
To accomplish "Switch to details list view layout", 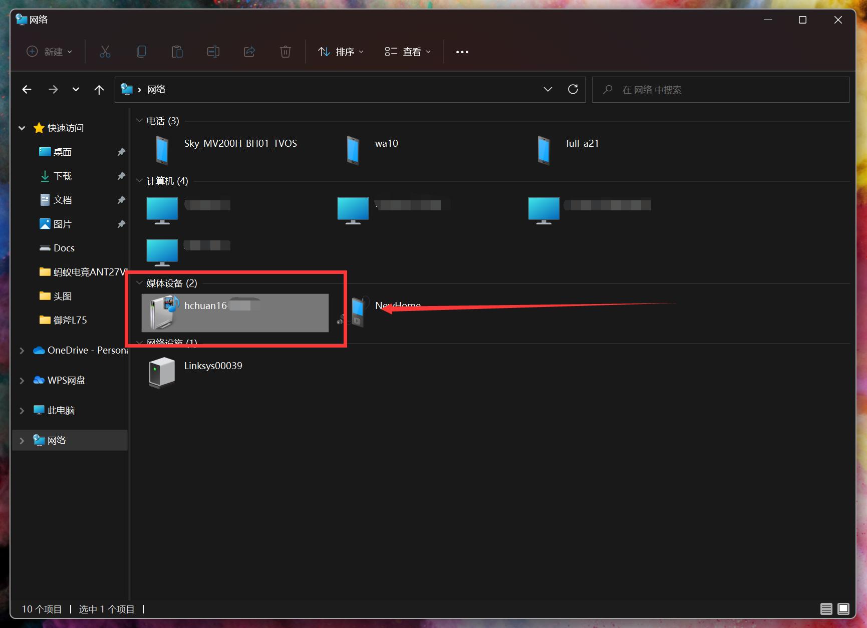I will [x=826, y=609].
